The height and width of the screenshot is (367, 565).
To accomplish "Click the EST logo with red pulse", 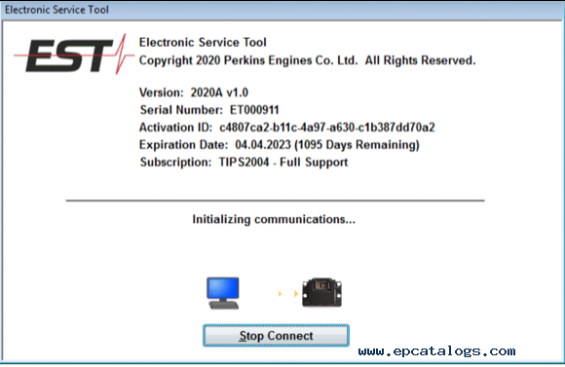I will [x=74, y=55].
